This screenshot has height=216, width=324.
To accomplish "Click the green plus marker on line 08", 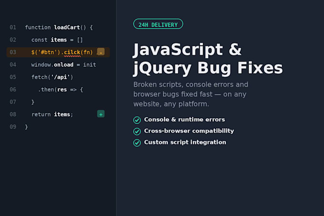I will coord(101,114).
